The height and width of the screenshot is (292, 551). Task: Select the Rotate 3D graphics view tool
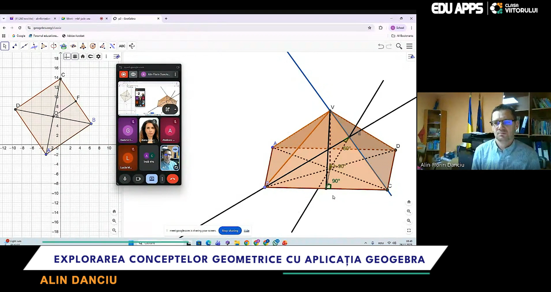[x=132, y=46]
